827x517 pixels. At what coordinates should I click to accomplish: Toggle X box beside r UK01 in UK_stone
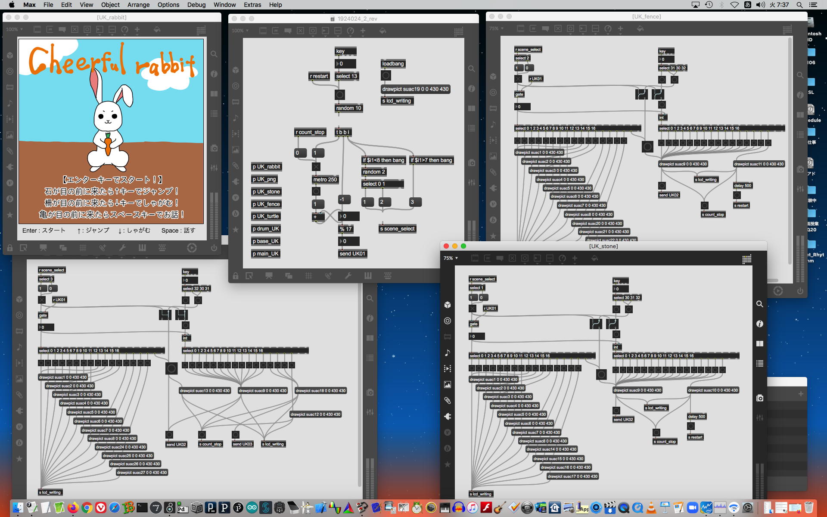coord(473,308)
